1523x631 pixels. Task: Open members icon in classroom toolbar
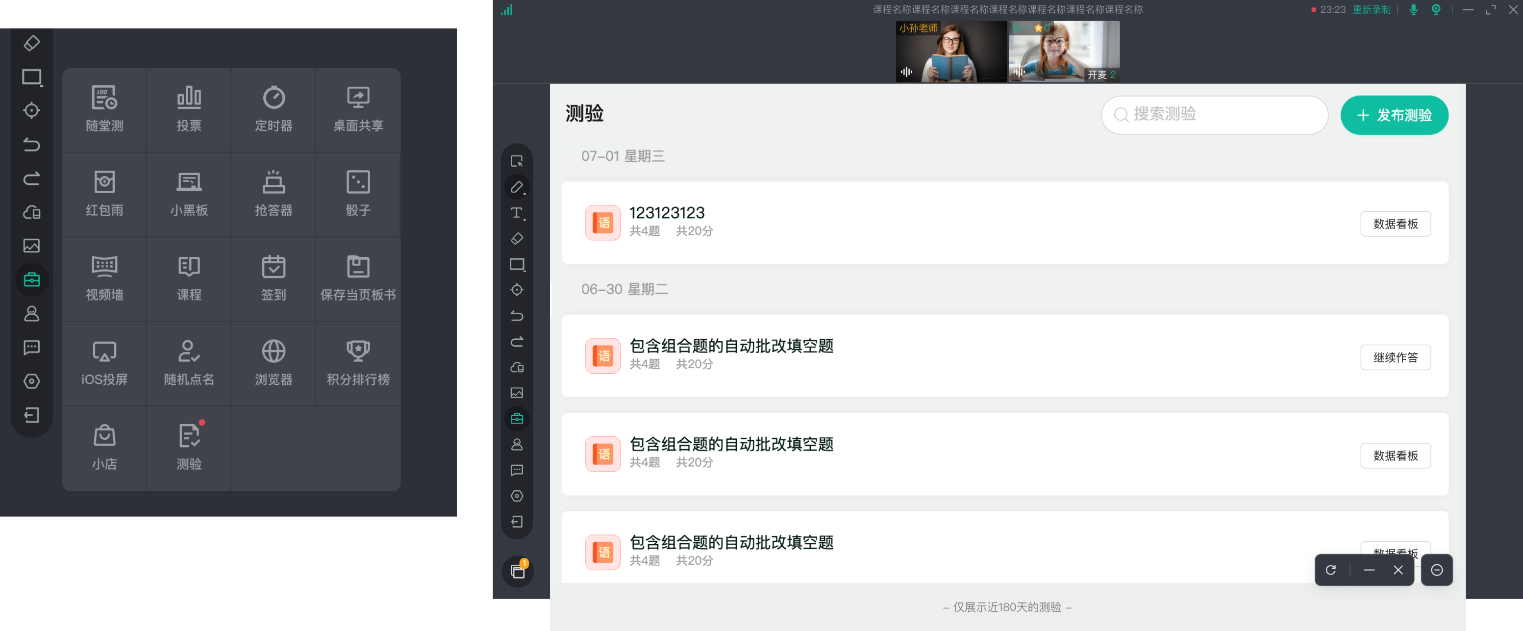coord(517,444)
